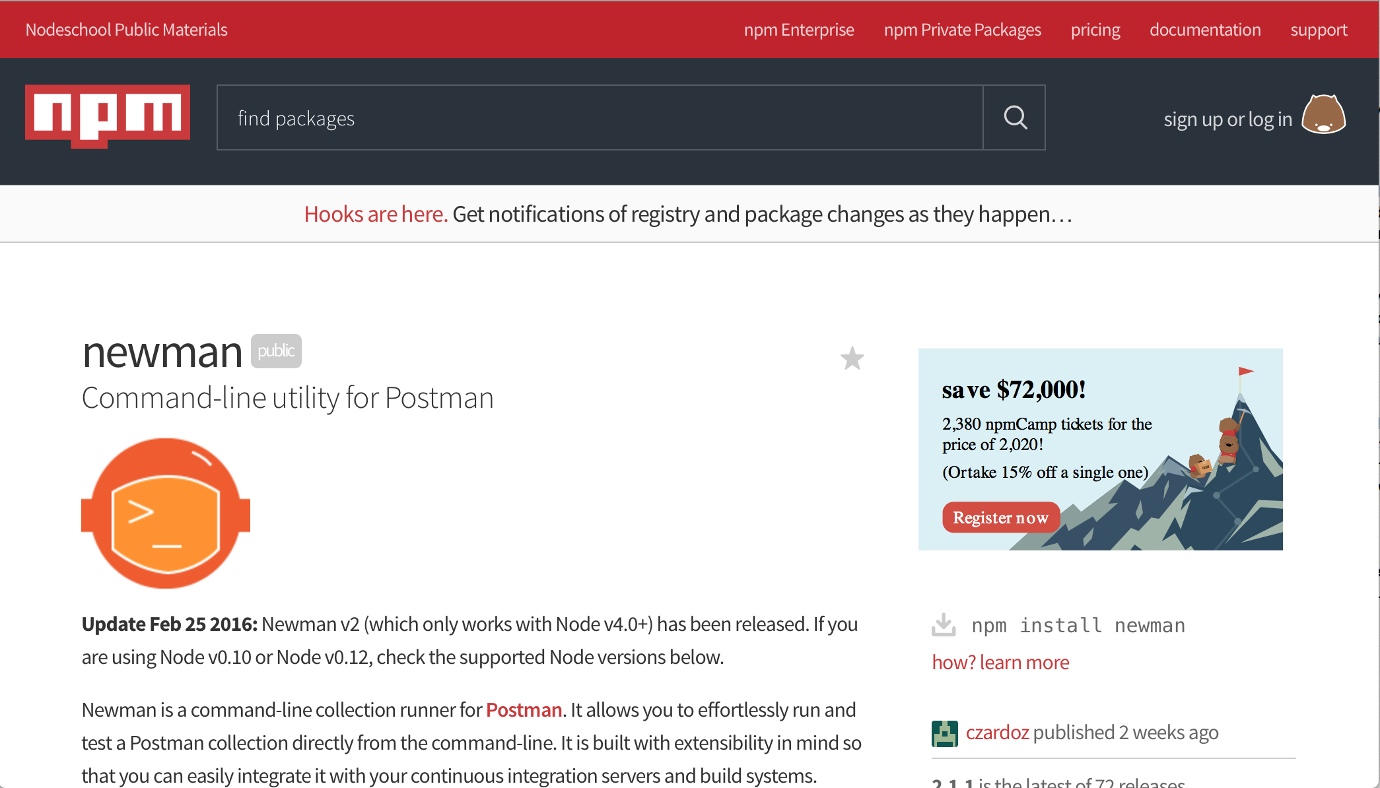Viewport: 1380px width, 788px height.
Task: Click the wombat mascot avatar icon
Action: coord(1323,116)
